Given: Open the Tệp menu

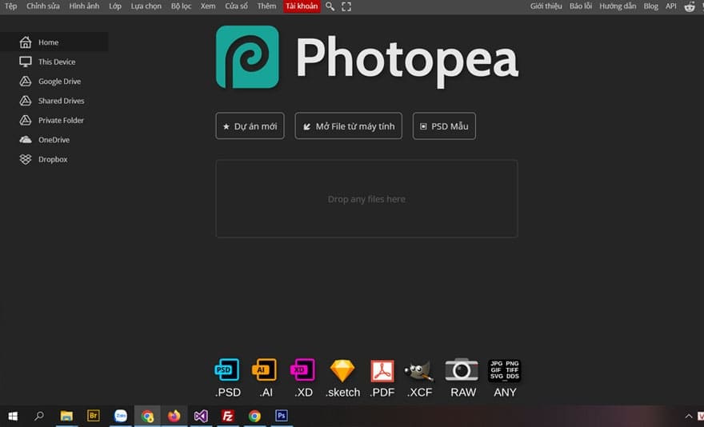Looking at the screenshot, I should click(10, 6).
